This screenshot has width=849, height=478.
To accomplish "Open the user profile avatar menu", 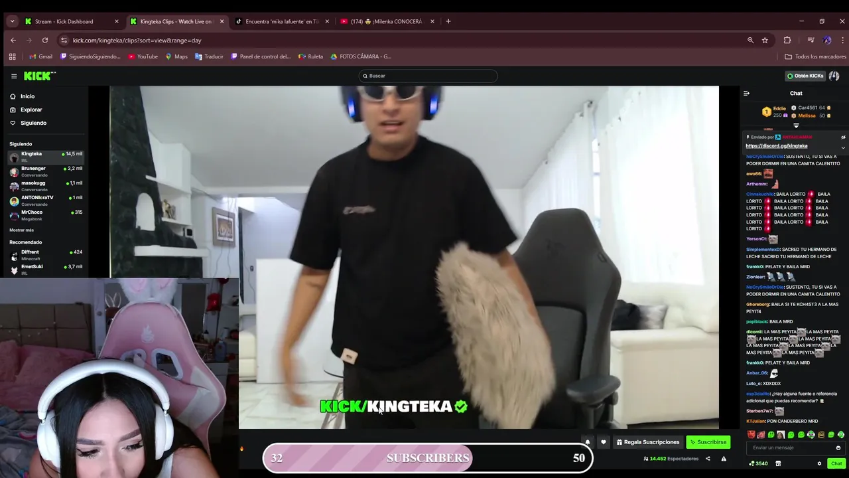I will coord(834,76).
